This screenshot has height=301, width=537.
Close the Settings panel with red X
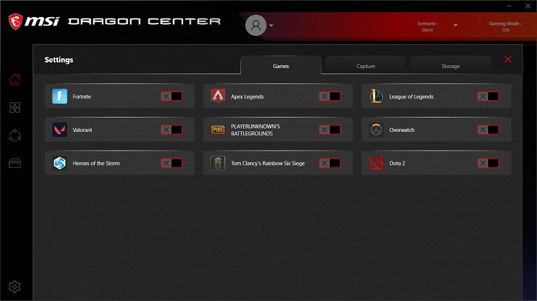[x=508, y=60]
